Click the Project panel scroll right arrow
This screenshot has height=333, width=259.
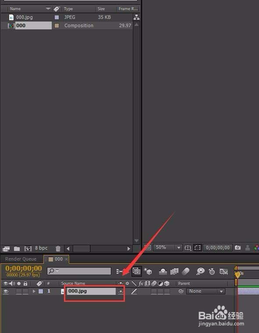tap(129, 248)
